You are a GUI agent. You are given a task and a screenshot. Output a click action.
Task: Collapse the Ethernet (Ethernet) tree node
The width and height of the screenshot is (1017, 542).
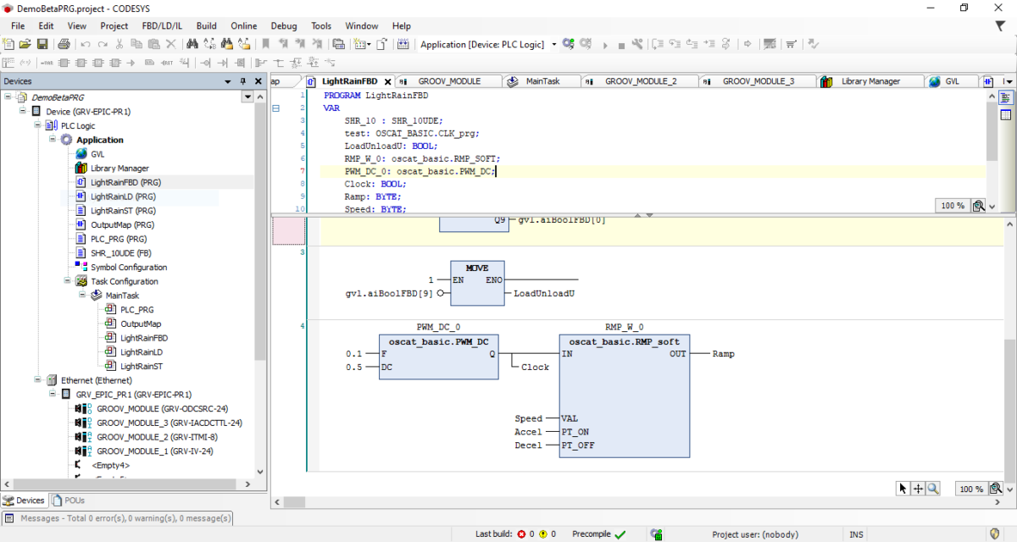tap(38, 380)
